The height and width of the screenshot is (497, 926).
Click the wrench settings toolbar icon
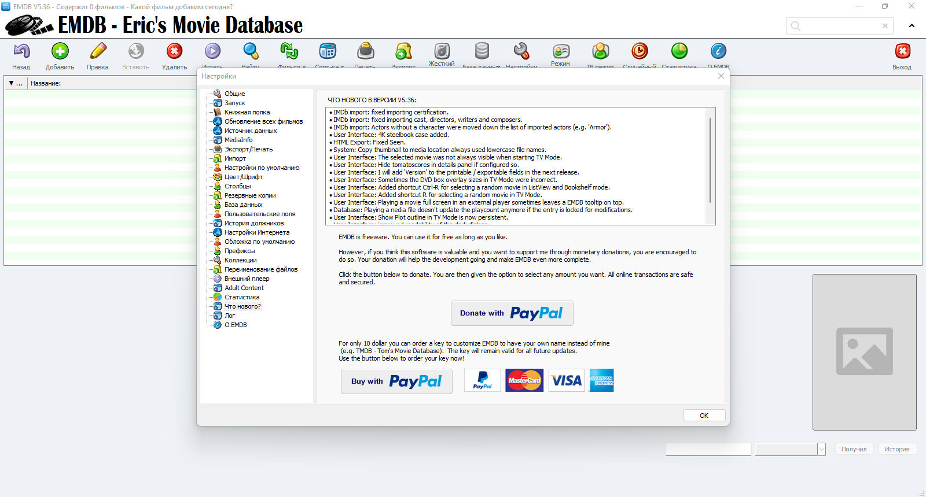tap(521, 51)
